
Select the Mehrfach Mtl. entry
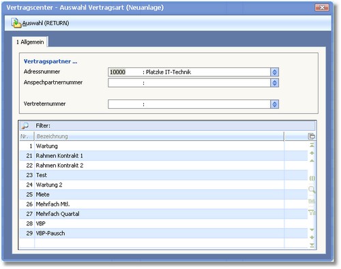coord(164,204)
